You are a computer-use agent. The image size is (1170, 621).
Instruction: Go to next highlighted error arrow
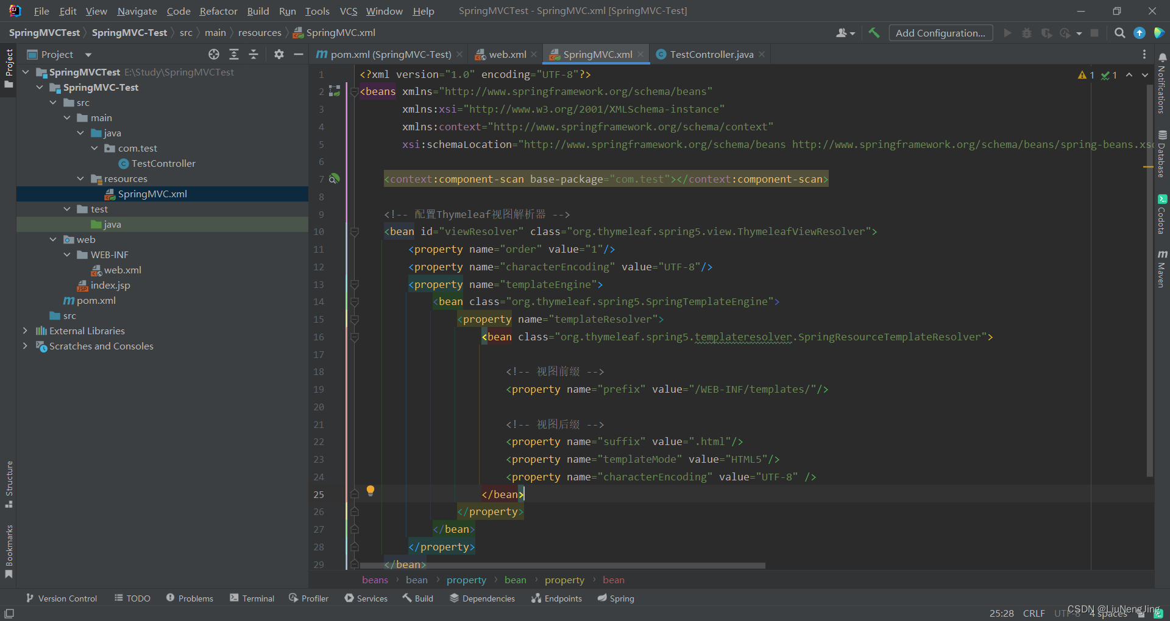(x=1145, y=75)
